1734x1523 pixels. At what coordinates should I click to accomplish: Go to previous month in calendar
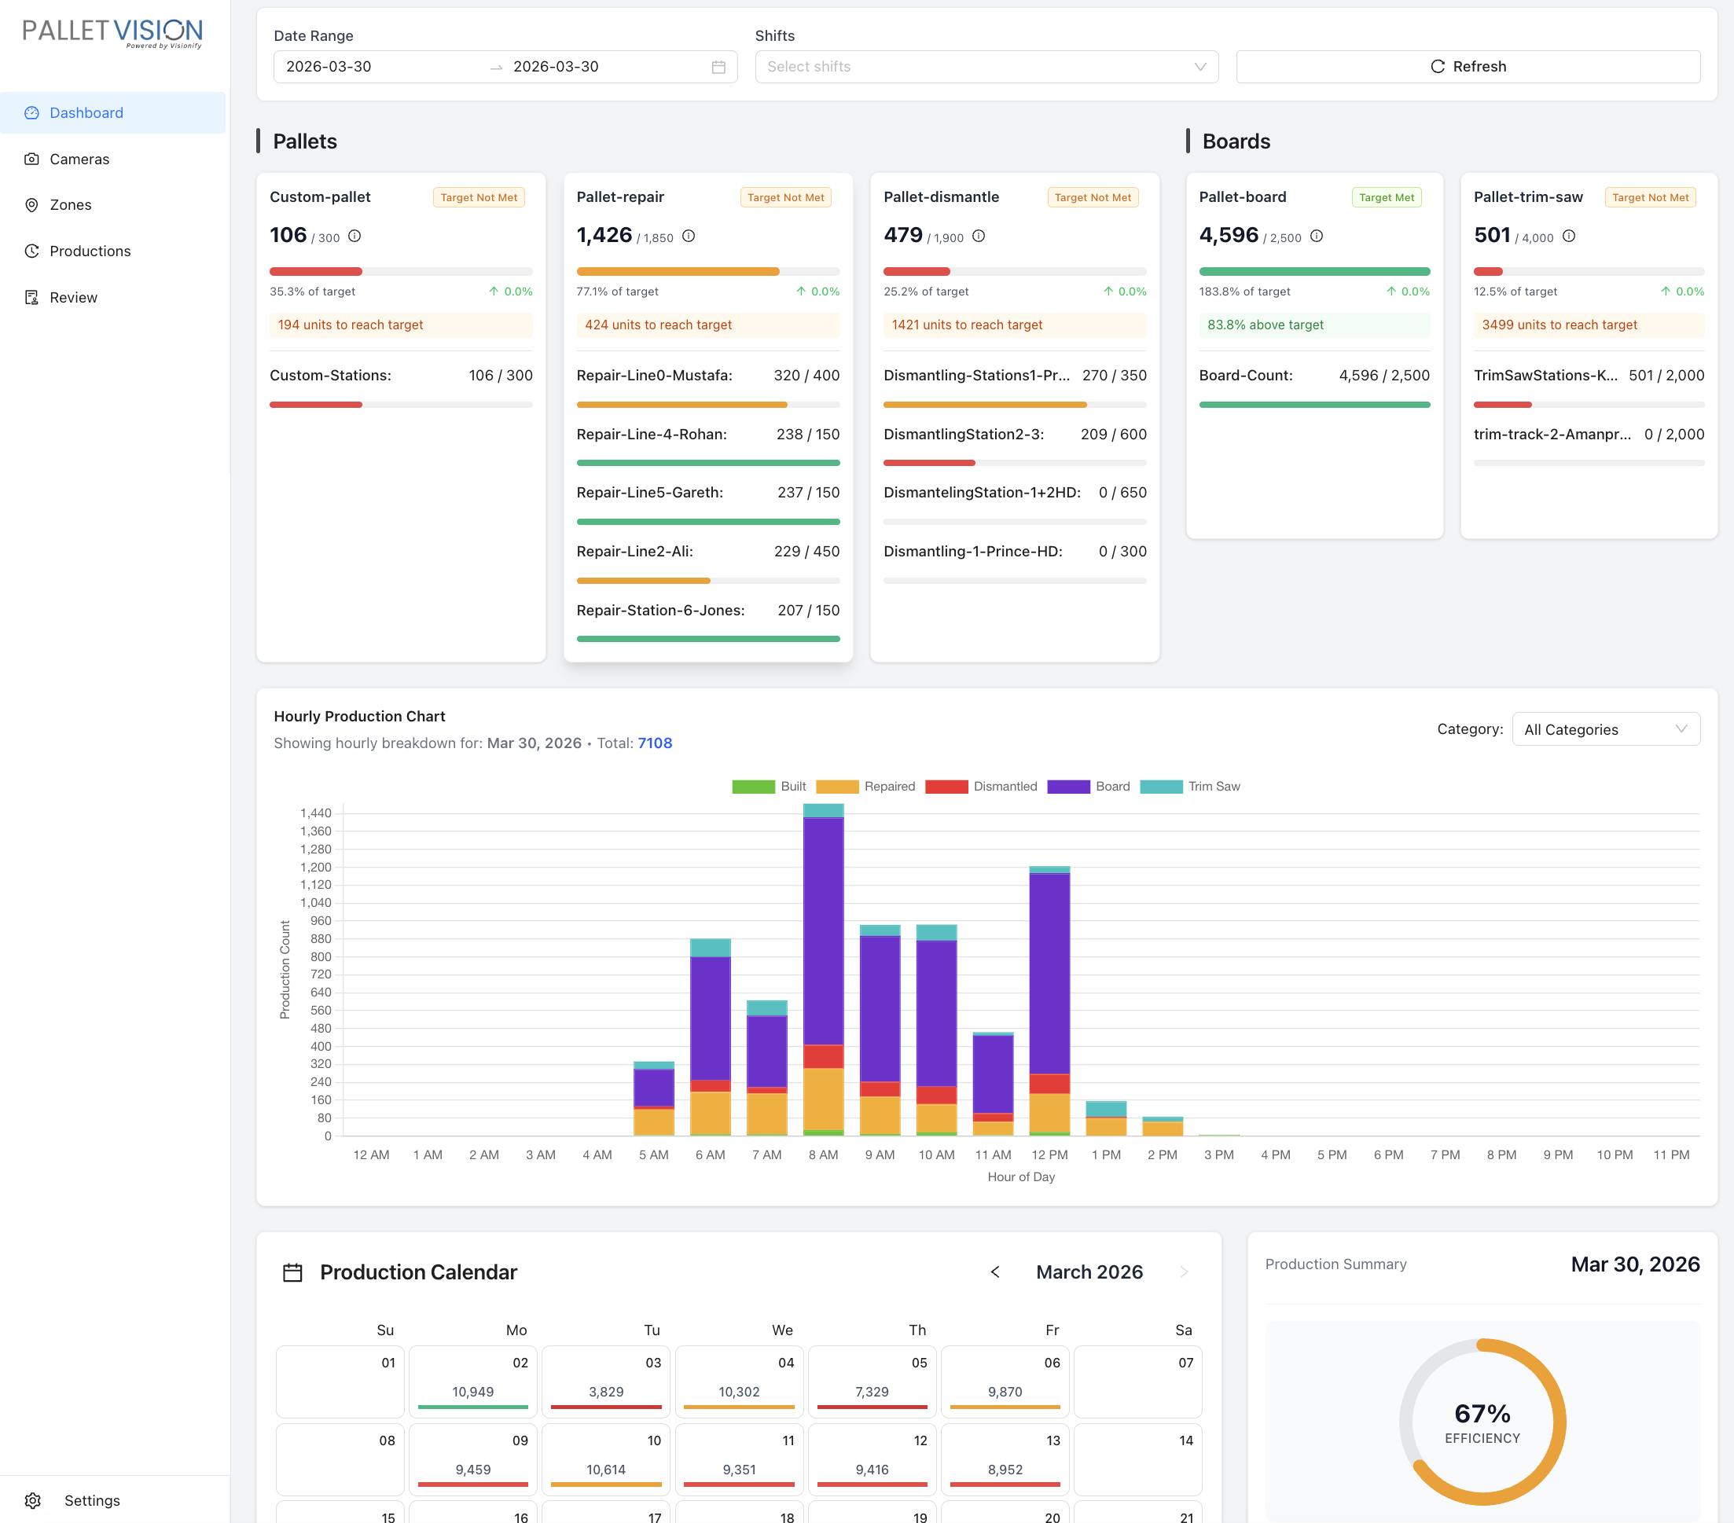994,1272
